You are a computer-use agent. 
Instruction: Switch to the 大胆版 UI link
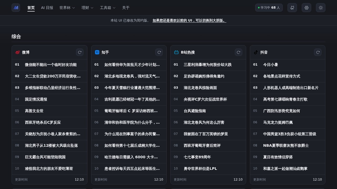pyautogui.click(x=190, y=20)
